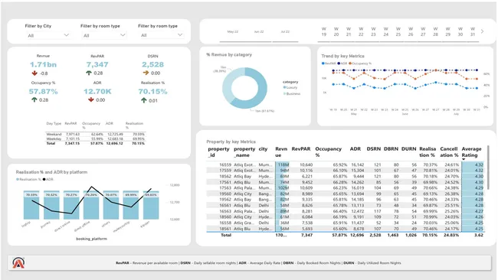Select the table row for property 19560
The width and height of the screenshot is (498, 280).
pyautogui.click(x=346, y=194)
